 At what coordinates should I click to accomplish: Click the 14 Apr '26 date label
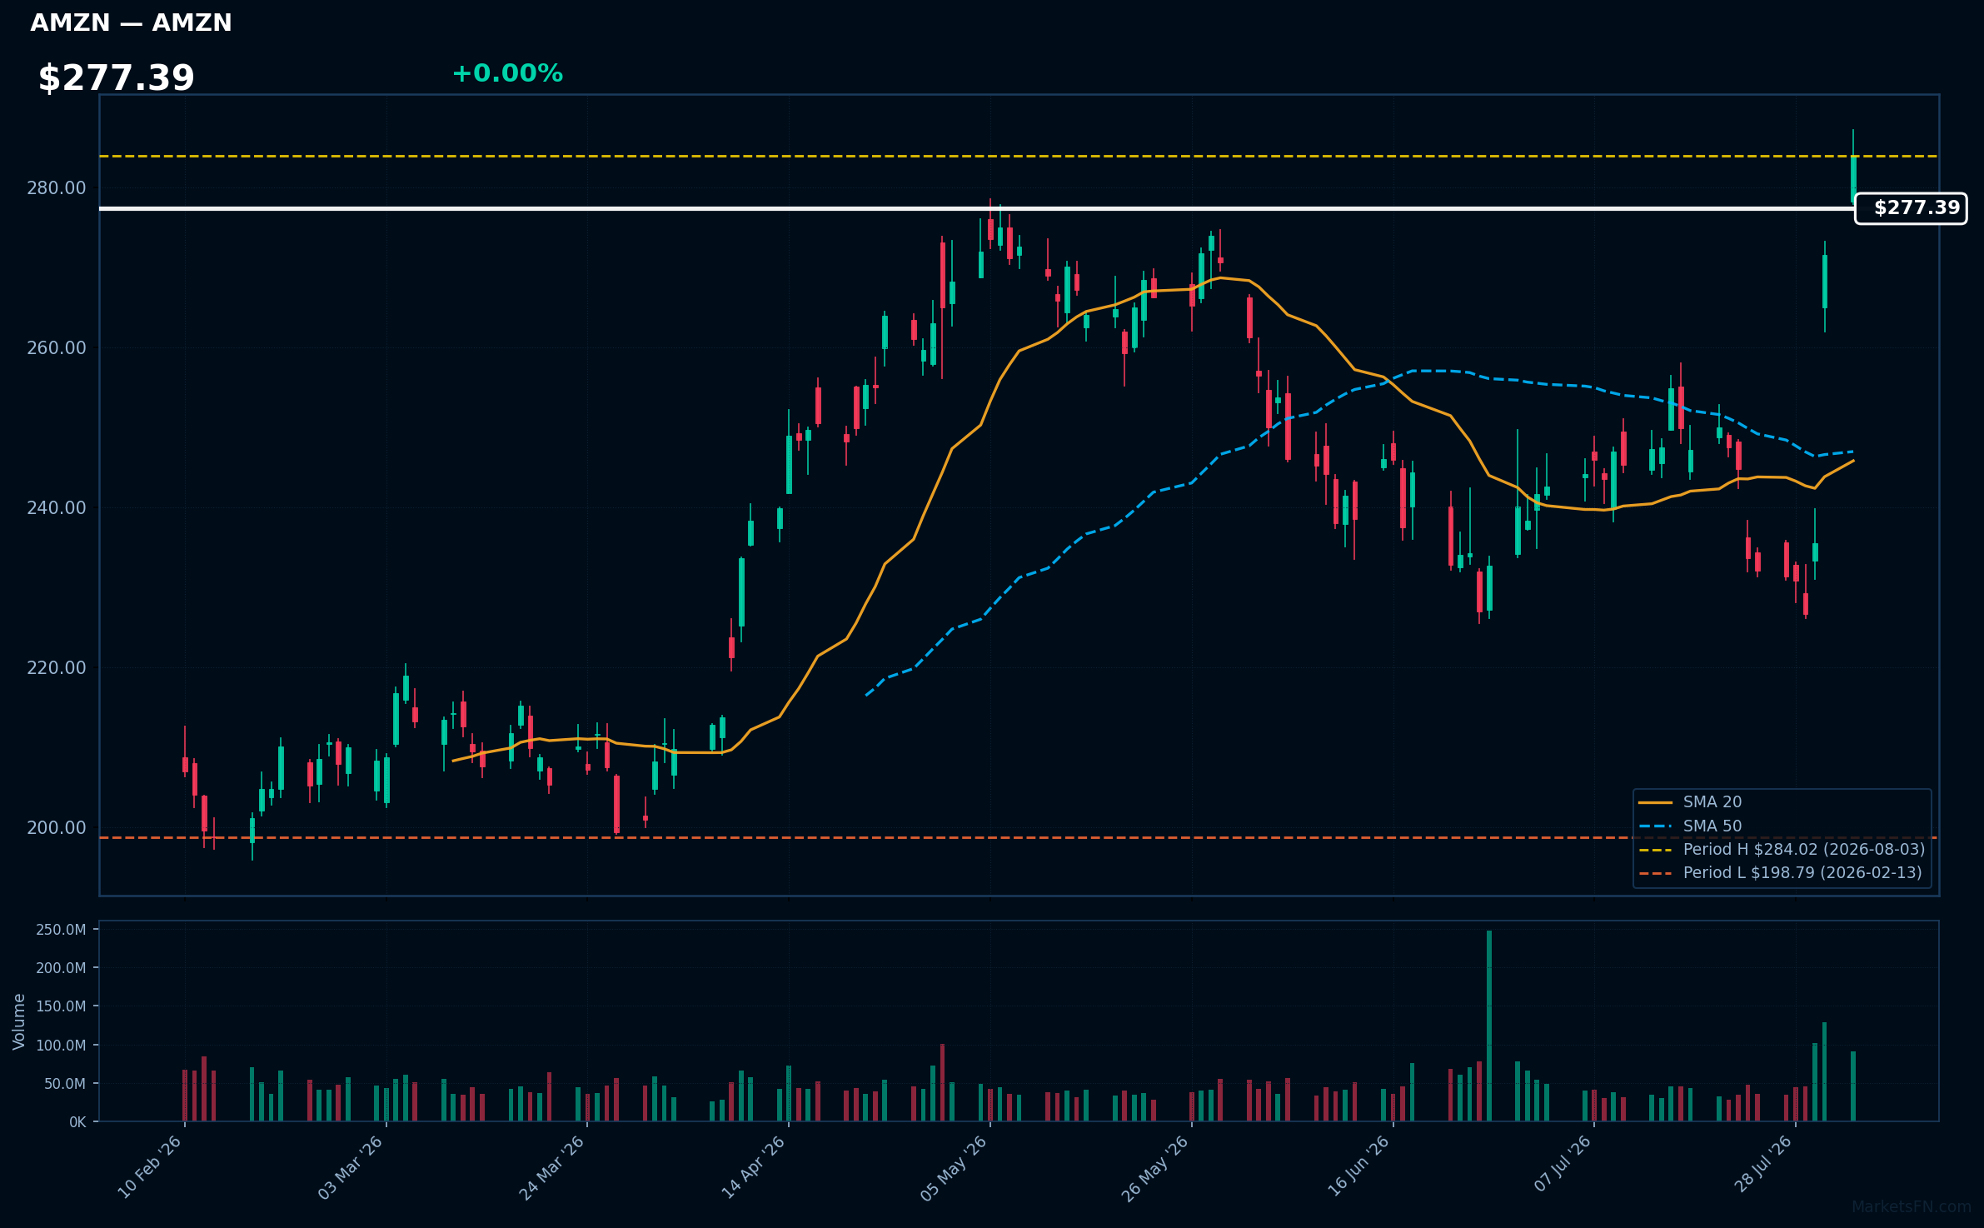(754, 1167)
